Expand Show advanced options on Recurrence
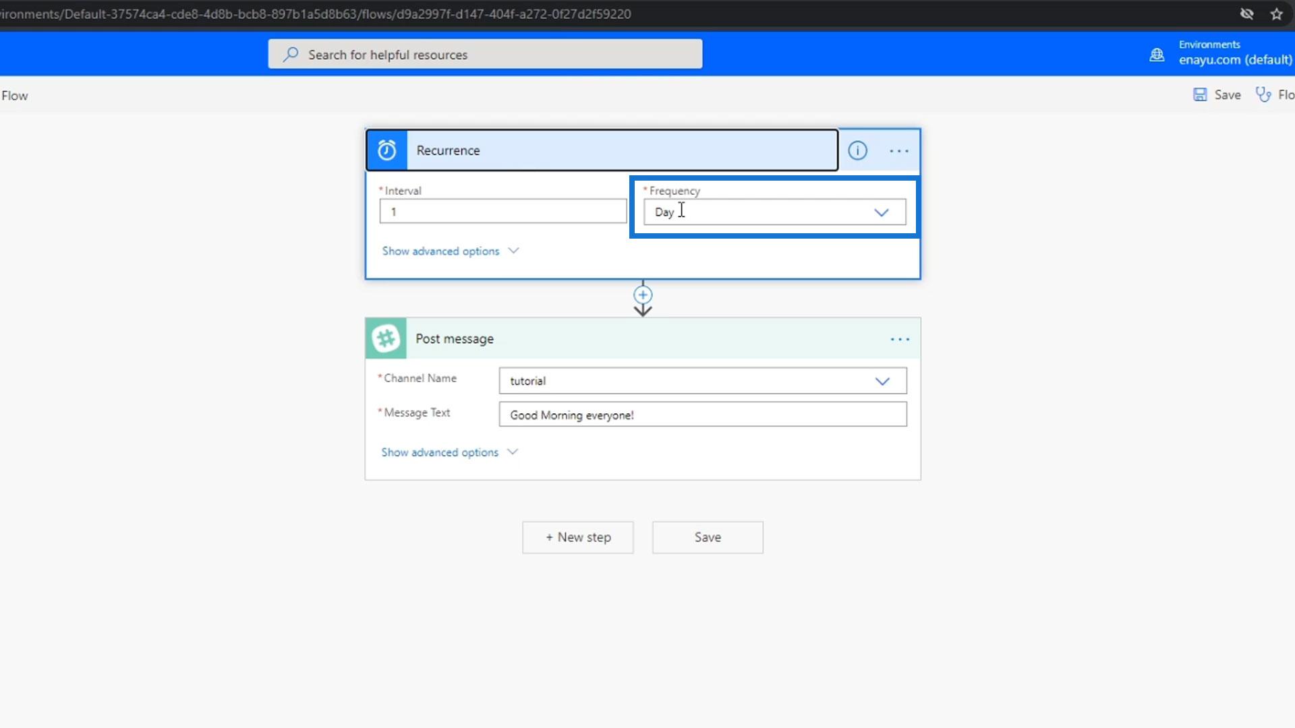 click(449, 251)
